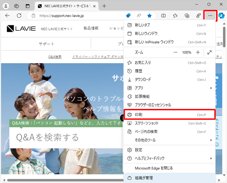Screen dimensions: 227x183
Task: Expand the アプリ submenu
Action: (169, 88)
